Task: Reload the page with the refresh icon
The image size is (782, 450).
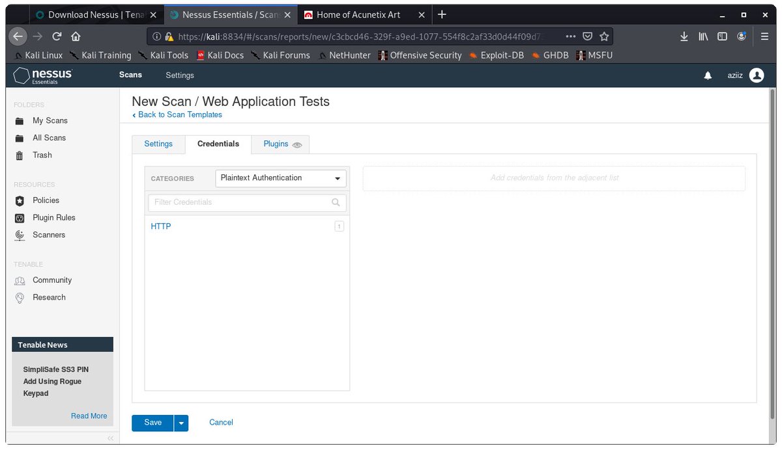Action: (57, 36)
